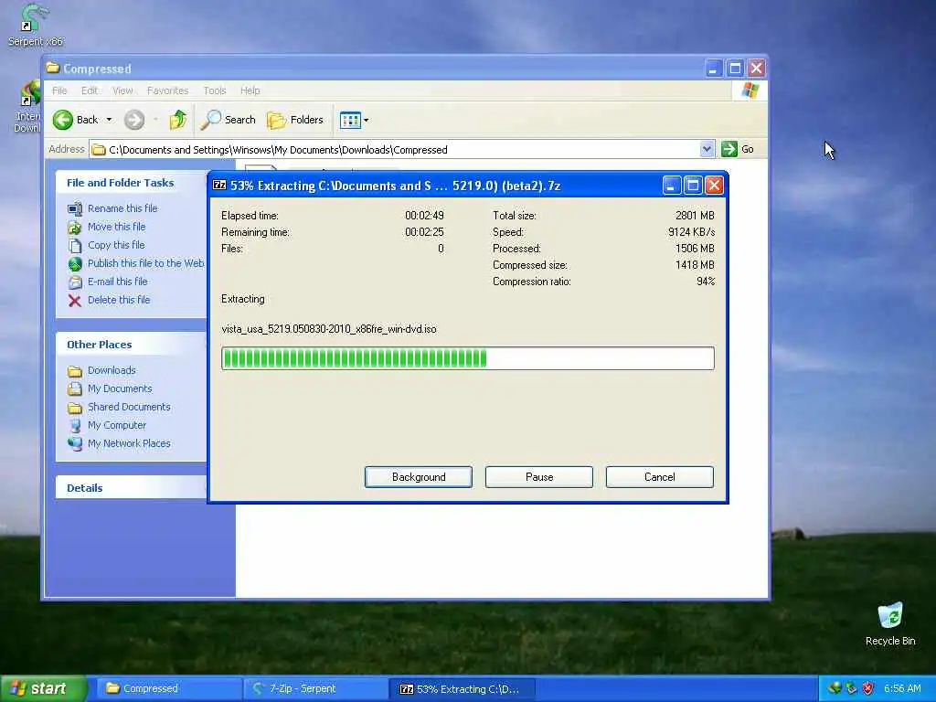Toggle the Folders pane button
Image resolution: width=936 pixels, height=702 pixels.
click(295, 120)
